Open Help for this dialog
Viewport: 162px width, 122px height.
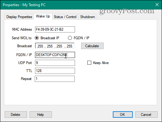click(41, 114)
